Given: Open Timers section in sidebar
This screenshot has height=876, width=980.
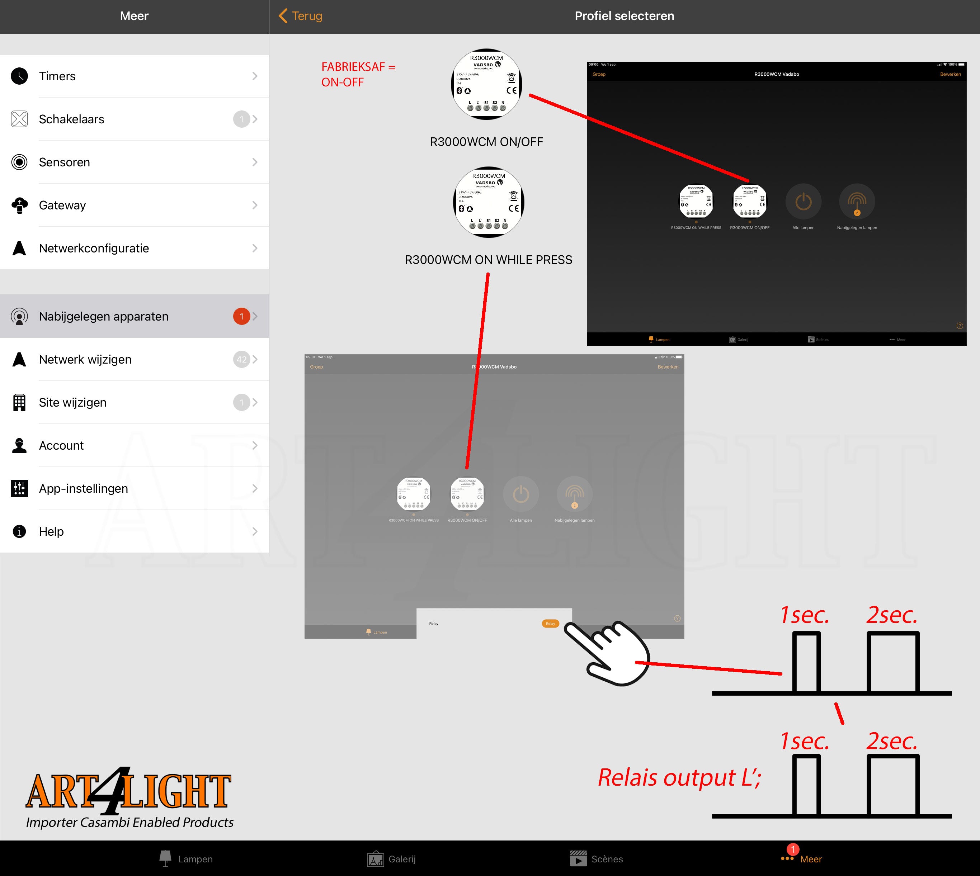Looking at the screenshot, I should [x=135, y=75].
